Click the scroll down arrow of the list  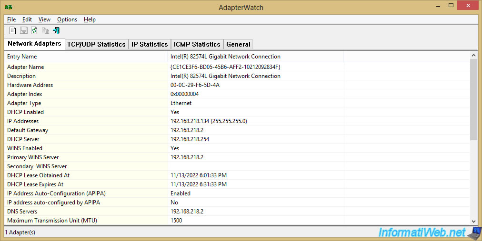click(473, 221)
